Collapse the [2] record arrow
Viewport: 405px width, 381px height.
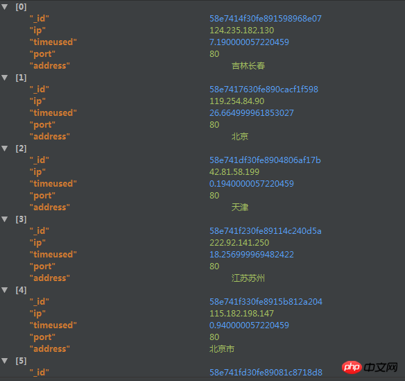(x=4, y=149)
